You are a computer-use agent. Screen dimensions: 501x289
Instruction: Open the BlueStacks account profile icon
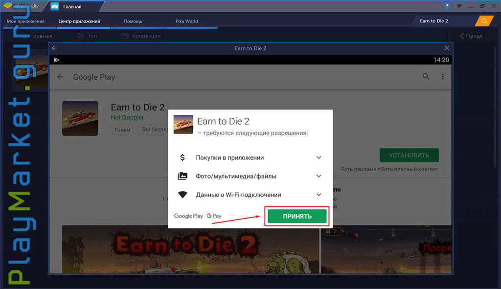tap(447, 6)
